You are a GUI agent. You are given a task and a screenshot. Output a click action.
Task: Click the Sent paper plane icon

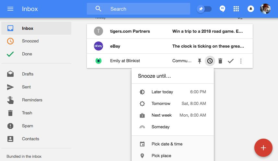(10, 87)
